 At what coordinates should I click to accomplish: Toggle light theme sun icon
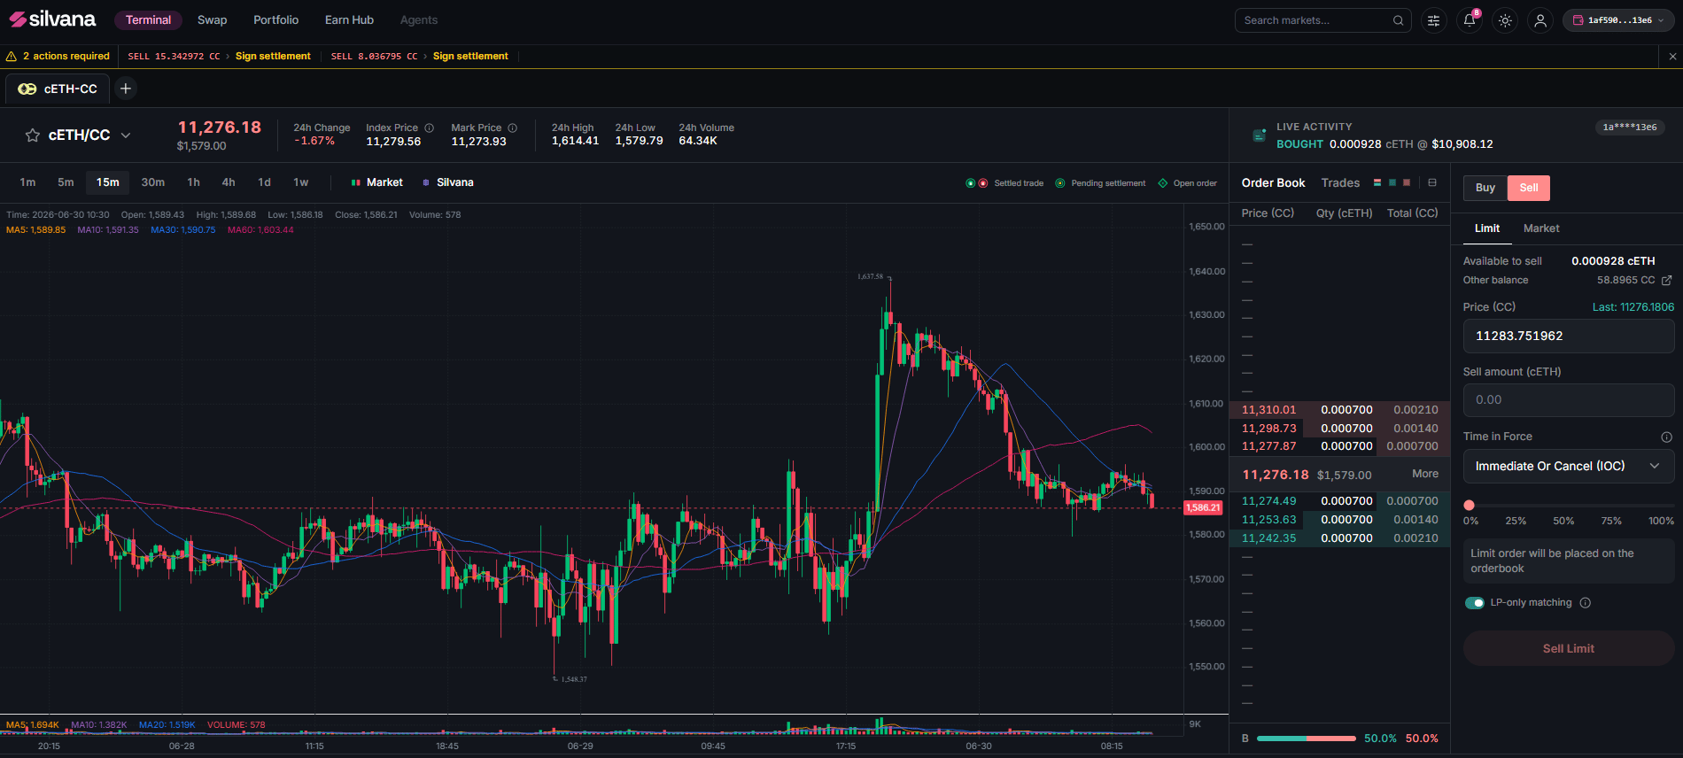(x=1505, y=20)
